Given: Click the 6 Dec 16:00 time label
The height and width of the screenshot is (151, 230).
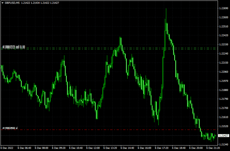Looking at the screenshot, I should coord(145,148).
